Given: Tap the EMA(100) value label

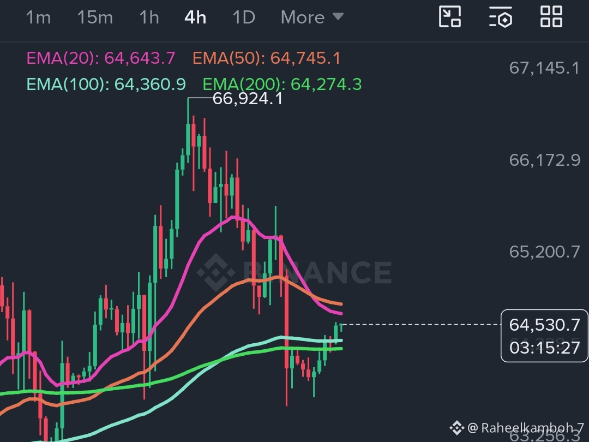Looking at the screenshot, I should pos(106,84).
